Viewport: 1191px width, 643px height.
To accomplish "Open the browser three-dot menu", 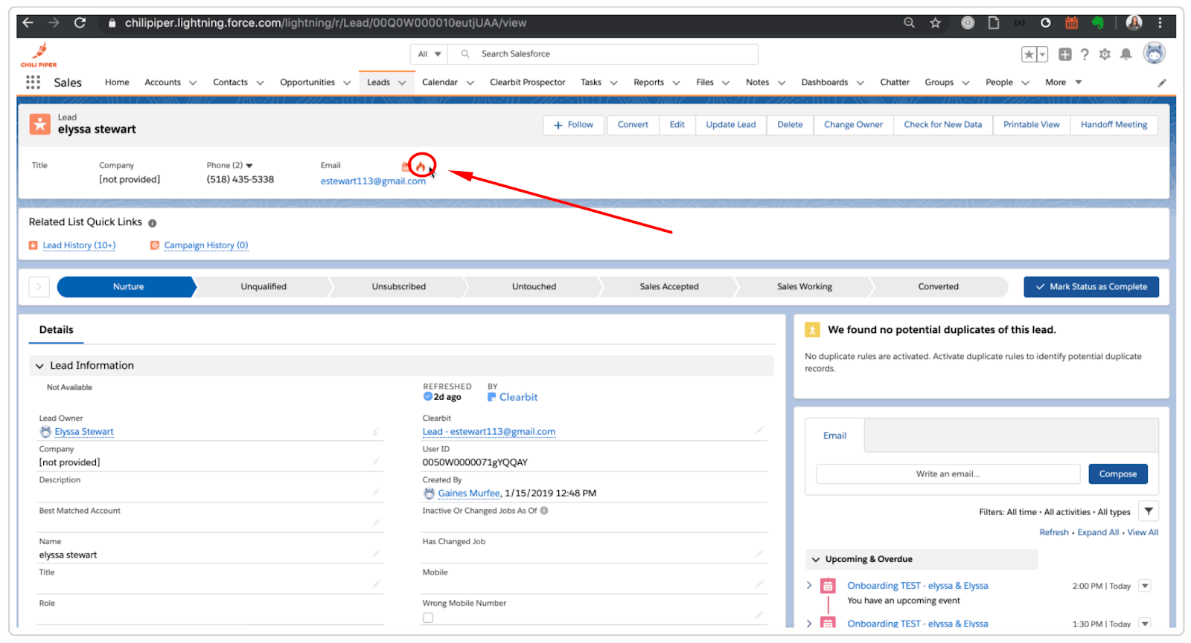I will point(1160,23).
